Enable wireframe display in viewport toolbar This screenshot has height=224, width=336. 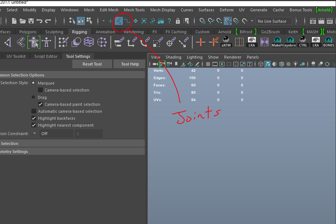[x=261, y=64]
